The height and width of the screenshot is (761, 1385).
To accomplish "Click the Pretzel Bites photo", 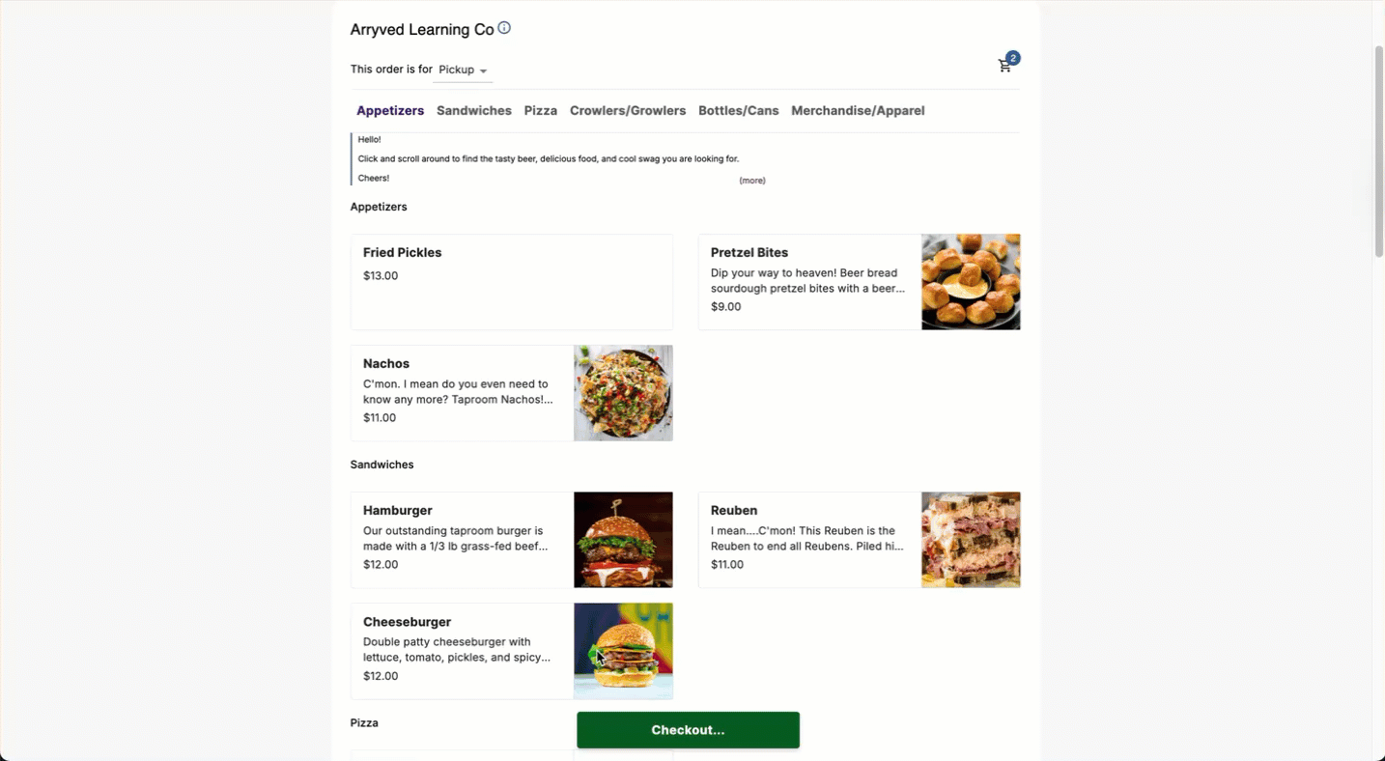I will click(971, 282).
